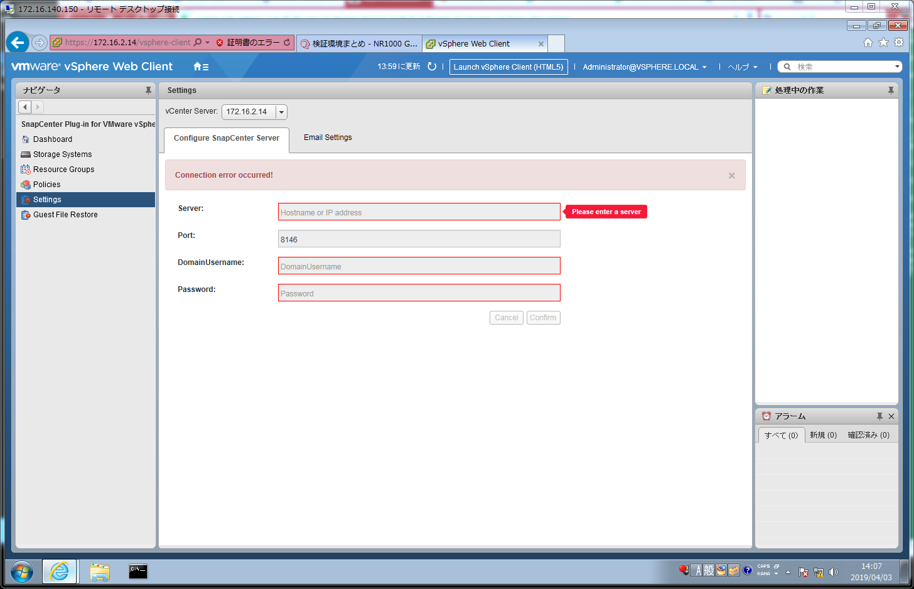The image size is (914, 589).
Task: Click the Storage Systems icon
Action: 26,154
